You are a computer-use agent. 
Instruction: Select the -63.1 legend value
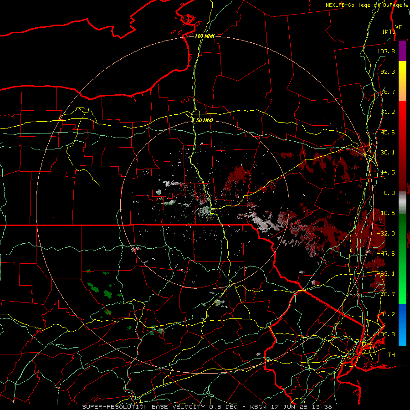(386, 274)
